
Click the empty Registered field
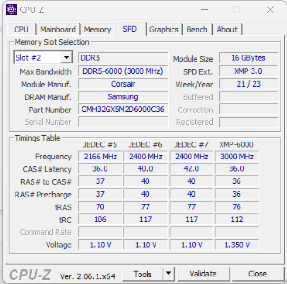(248, 122)
